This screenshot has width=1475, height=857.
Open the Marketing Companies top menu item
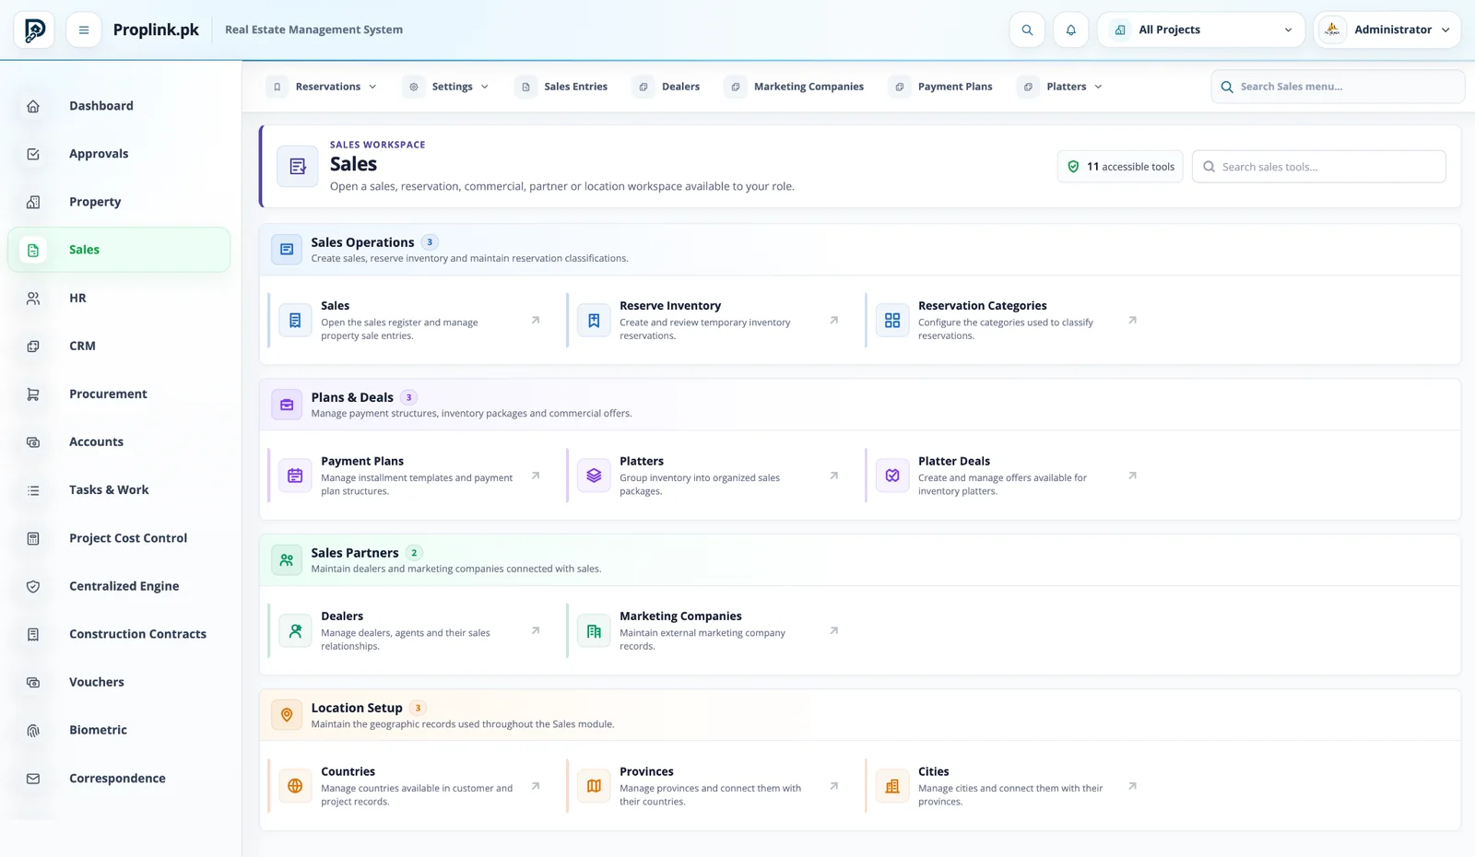pyautogui.click(x=796, y=87)
